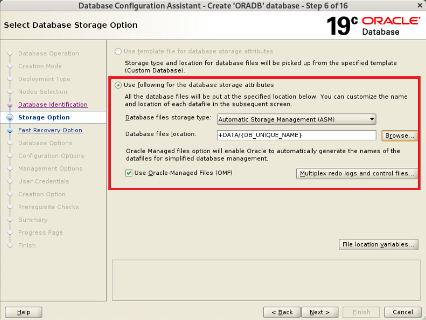The image size is (426, 320).
Task: Proceed with the Next button
Action: (x=320, y=312)
